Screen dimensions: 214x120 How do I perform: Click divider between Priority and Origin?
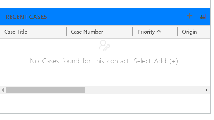tap(178, 32)
